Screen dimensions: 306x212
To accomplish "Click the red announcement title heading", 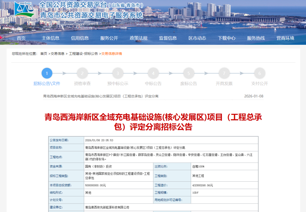I will pyautogui.click(x=153, y=122).
